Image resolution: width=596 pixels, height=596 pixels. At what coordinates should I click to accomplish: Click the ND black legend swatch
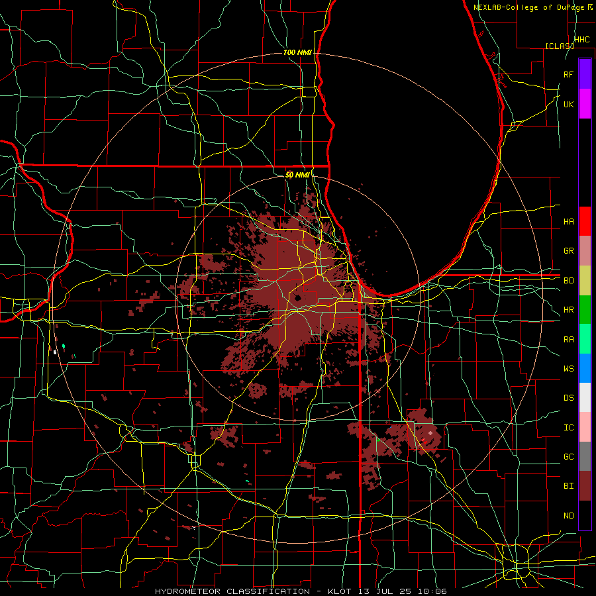pyautogui.click(x=585, y=515)
